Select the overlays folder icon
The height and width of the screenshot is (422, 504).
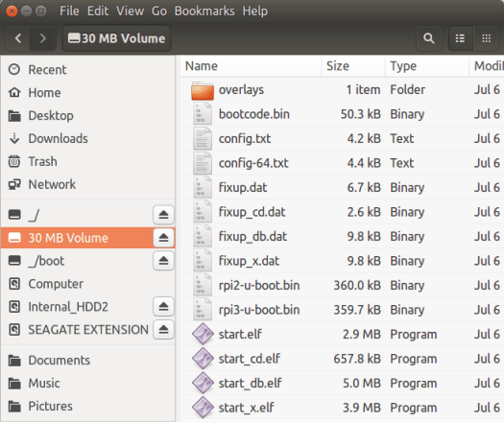coord(203,90)
